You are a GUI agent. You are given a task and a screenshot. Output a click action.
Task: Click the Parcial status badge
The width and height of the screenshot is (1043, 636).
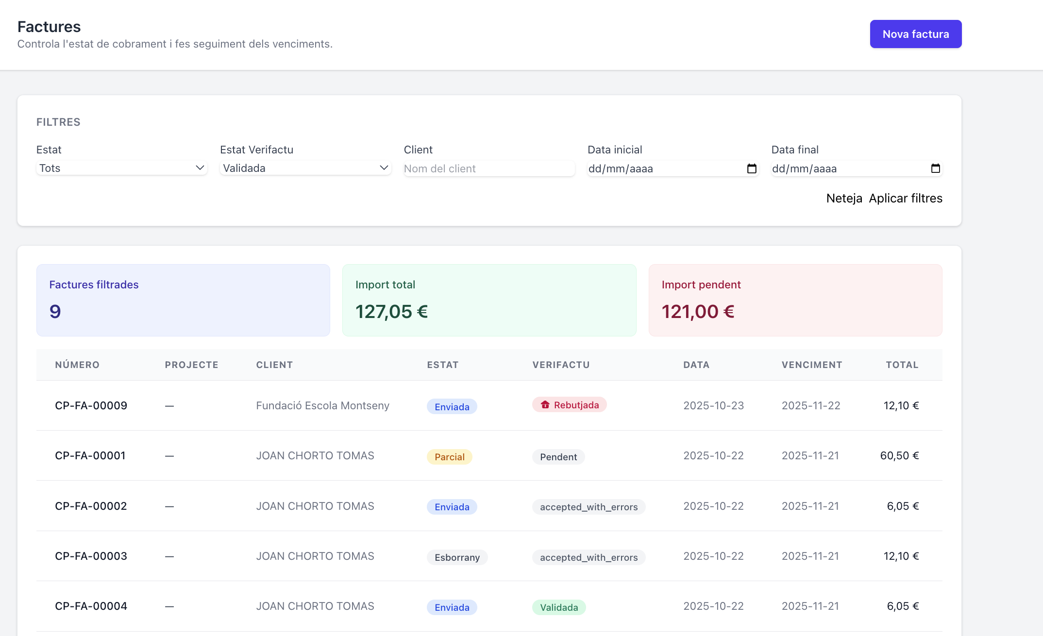[x=449, y=457]
